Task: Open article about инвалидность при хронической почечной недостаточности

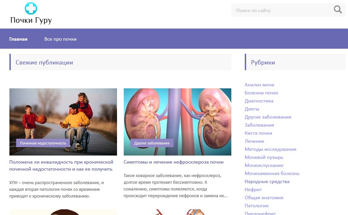Action: [61, 166]
